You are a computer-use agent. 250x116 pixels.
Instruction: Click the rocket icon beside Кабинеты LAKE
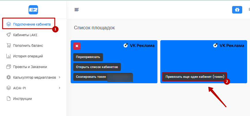8,35
